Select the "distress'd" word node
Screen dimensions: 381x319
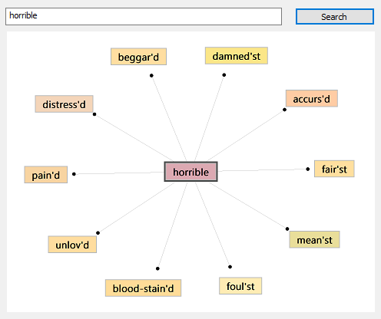[x=64, y=104]
